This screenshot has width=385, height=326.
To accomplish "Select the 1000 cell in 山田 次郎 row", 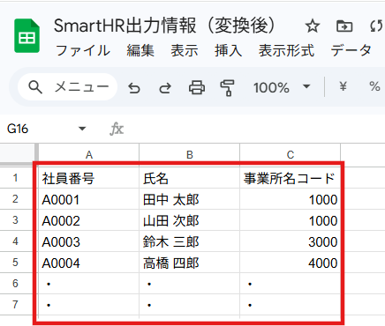I will [x=291, y=220].
